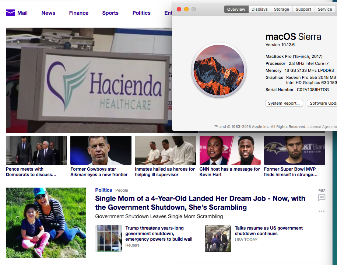This screenshot has width=337, height=265.
Task: Switch to the Service tab
Action: click(x=325, y=9)
